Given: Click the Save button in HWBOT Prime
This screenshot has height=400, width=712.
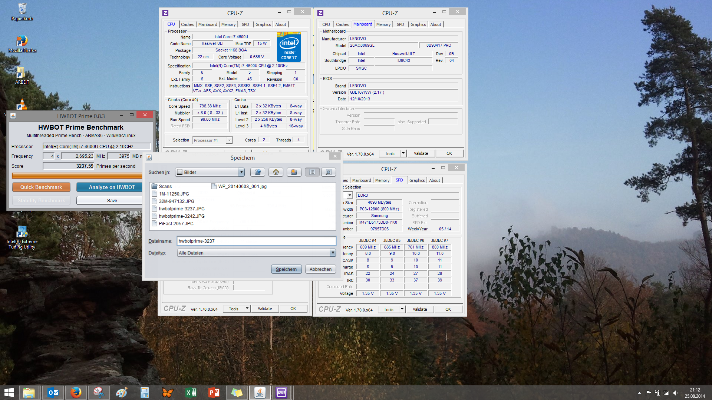Looking at the screenshot, I should point(109,200).
